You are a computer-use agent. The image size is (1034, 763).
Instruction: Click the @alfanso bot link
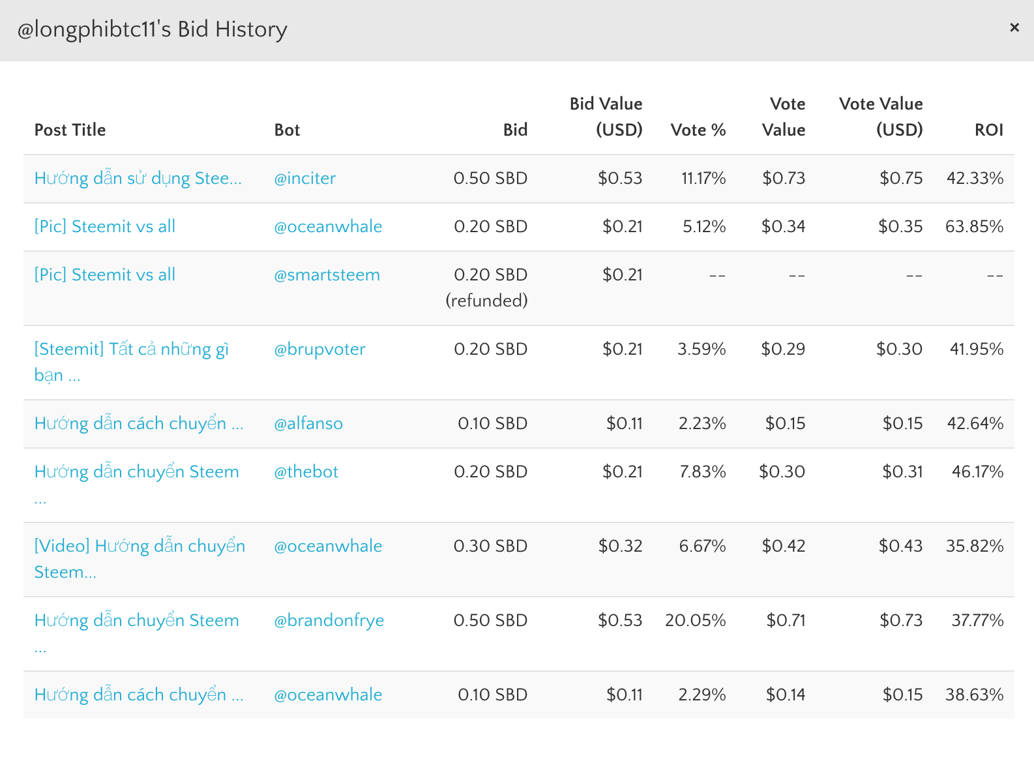(x=308, y=423)
